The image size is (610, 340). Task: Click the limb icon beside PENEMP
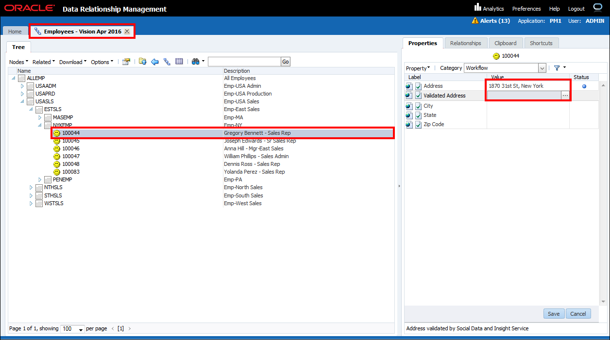(48, 179)
